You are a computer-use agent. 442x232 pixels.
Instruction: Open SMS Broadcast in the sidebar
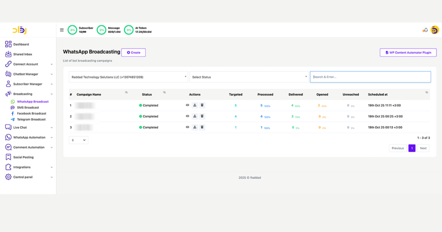click(x=28, y=108)
